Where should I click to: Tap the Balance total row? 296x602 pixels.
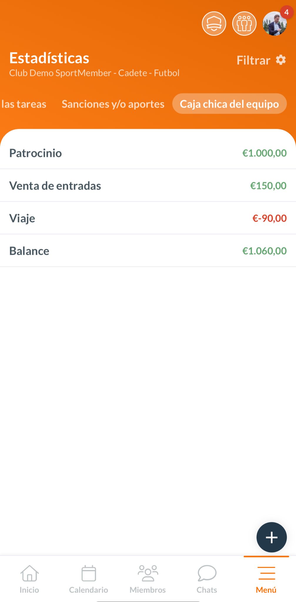click(148, 251)
